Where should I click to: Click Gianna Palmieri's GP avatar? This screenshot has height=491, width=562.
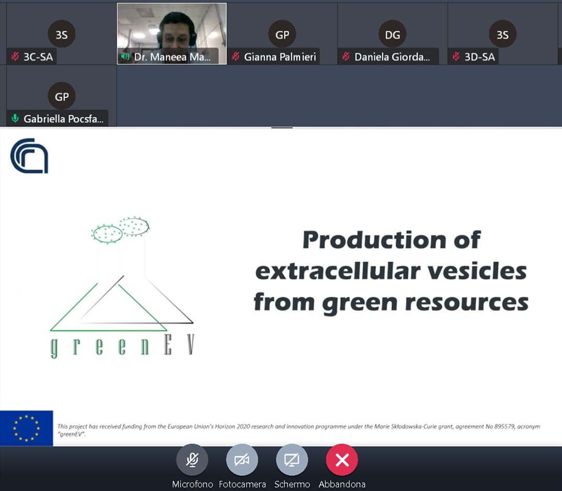[282, 34]
